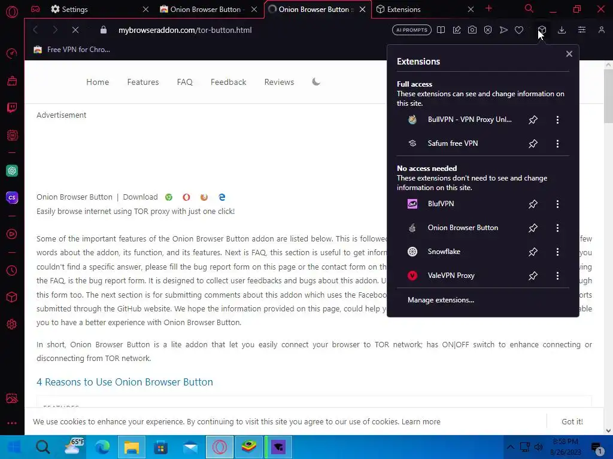Click the Got it! cookie button

(572, 421)
